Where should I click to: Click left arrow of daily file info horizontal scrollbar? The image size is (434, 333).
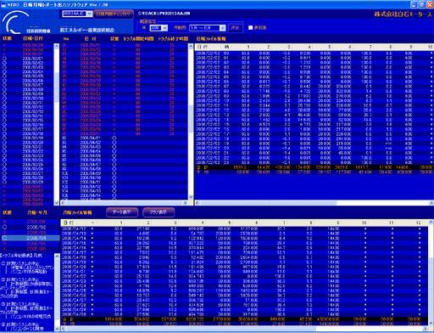pyautogui.click(x=198, y=203)
